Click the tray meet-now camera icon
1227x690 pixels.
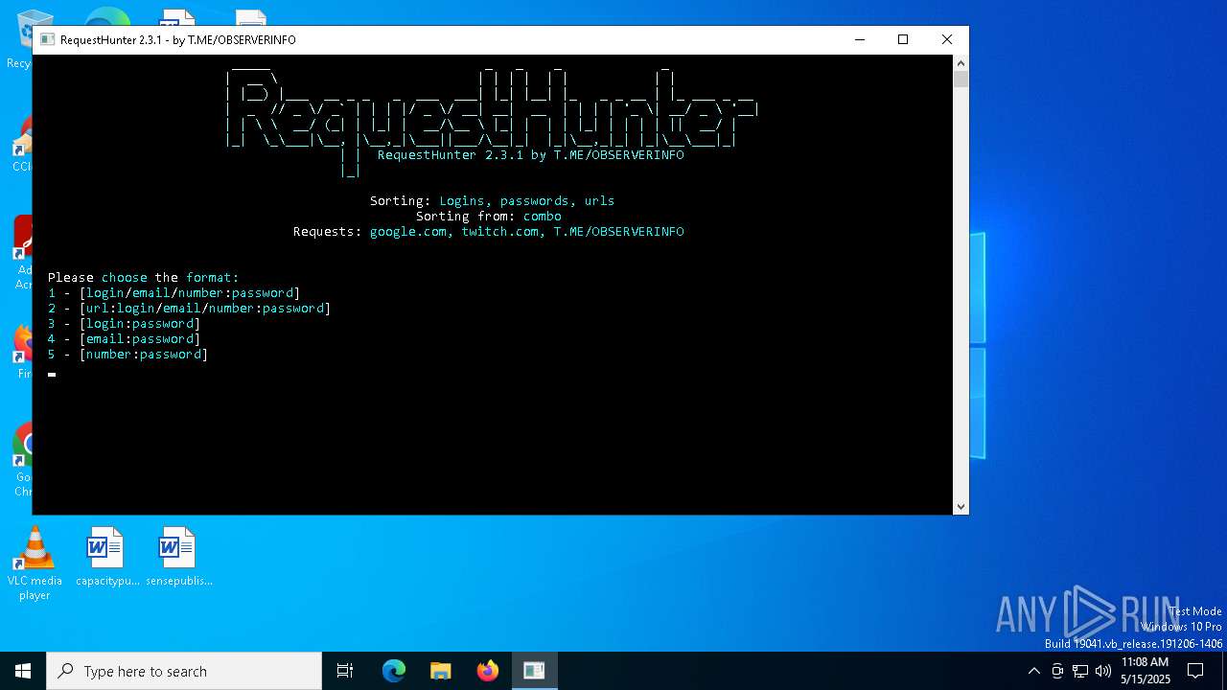coord(1057,671)
